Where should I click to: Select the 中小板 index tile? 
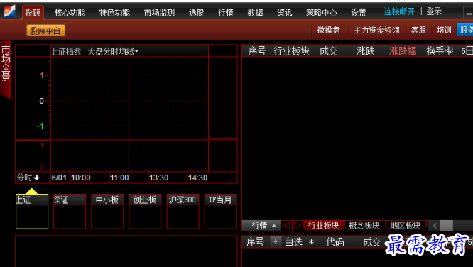point(107,212)
